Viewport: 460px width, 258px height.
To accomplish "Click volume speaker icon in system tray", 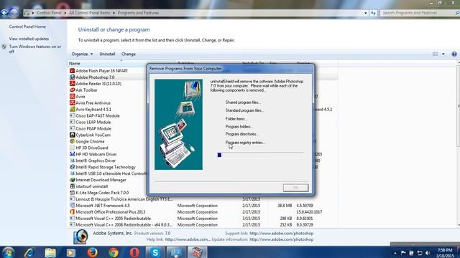I will click(x=428, y=253).
